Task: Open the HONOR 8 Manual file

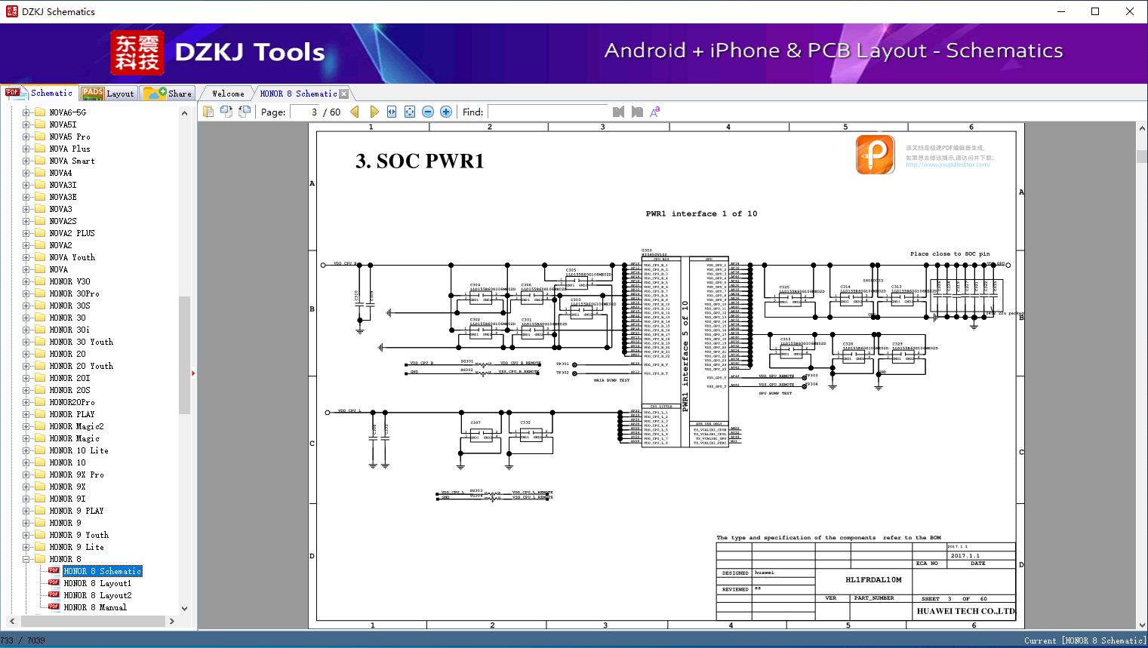Action: (x=95, y=607)
